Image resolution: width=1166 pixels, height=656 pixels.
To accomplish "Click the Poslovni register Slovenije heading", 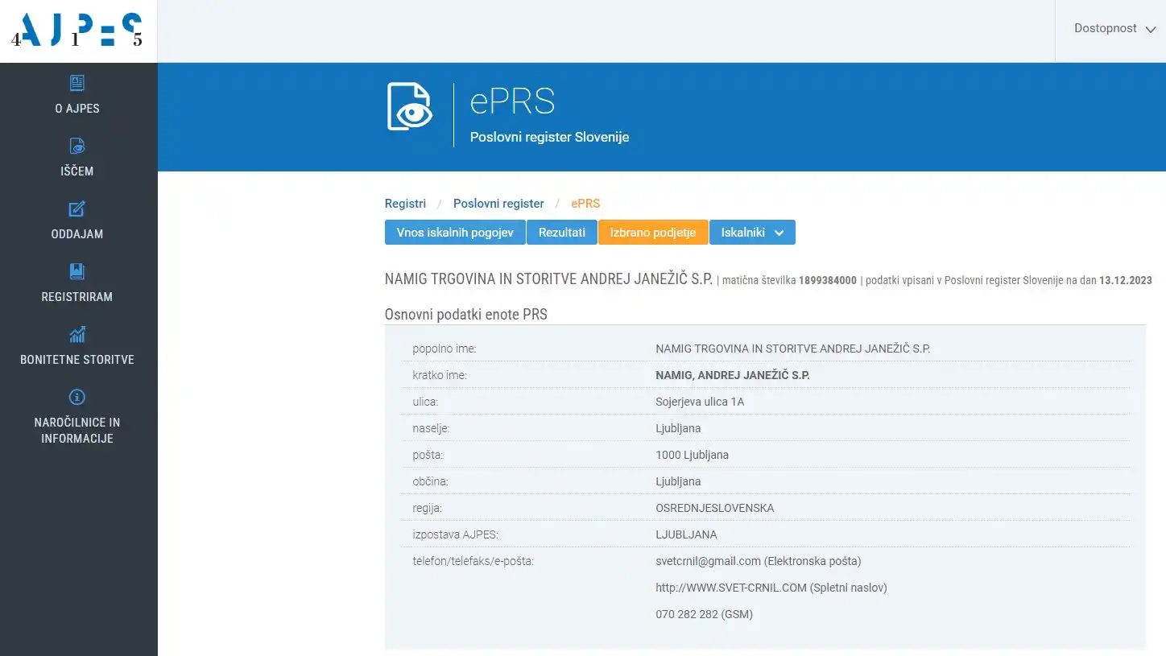I will (x=549, y=136).
